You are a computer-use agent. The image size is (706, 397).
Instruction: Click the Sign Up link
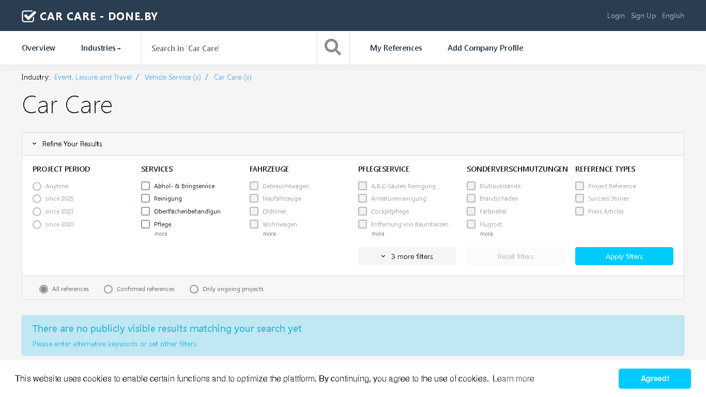[x=643, y=16]
